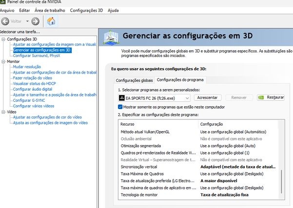Image resolution: width=293 pixels, height=208 pixels.
Task: Switch to Configurações globais tab
Action: click(134, 80)
